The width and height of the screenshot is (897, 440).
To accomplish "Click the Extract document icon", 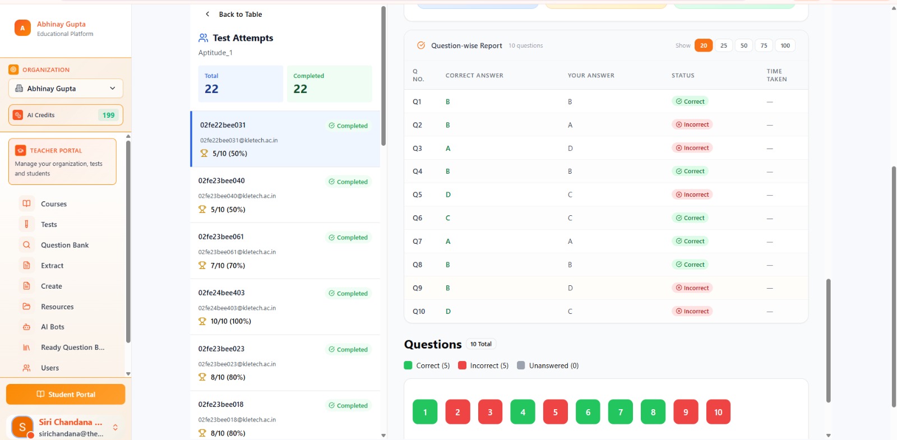I will point(26,265).
